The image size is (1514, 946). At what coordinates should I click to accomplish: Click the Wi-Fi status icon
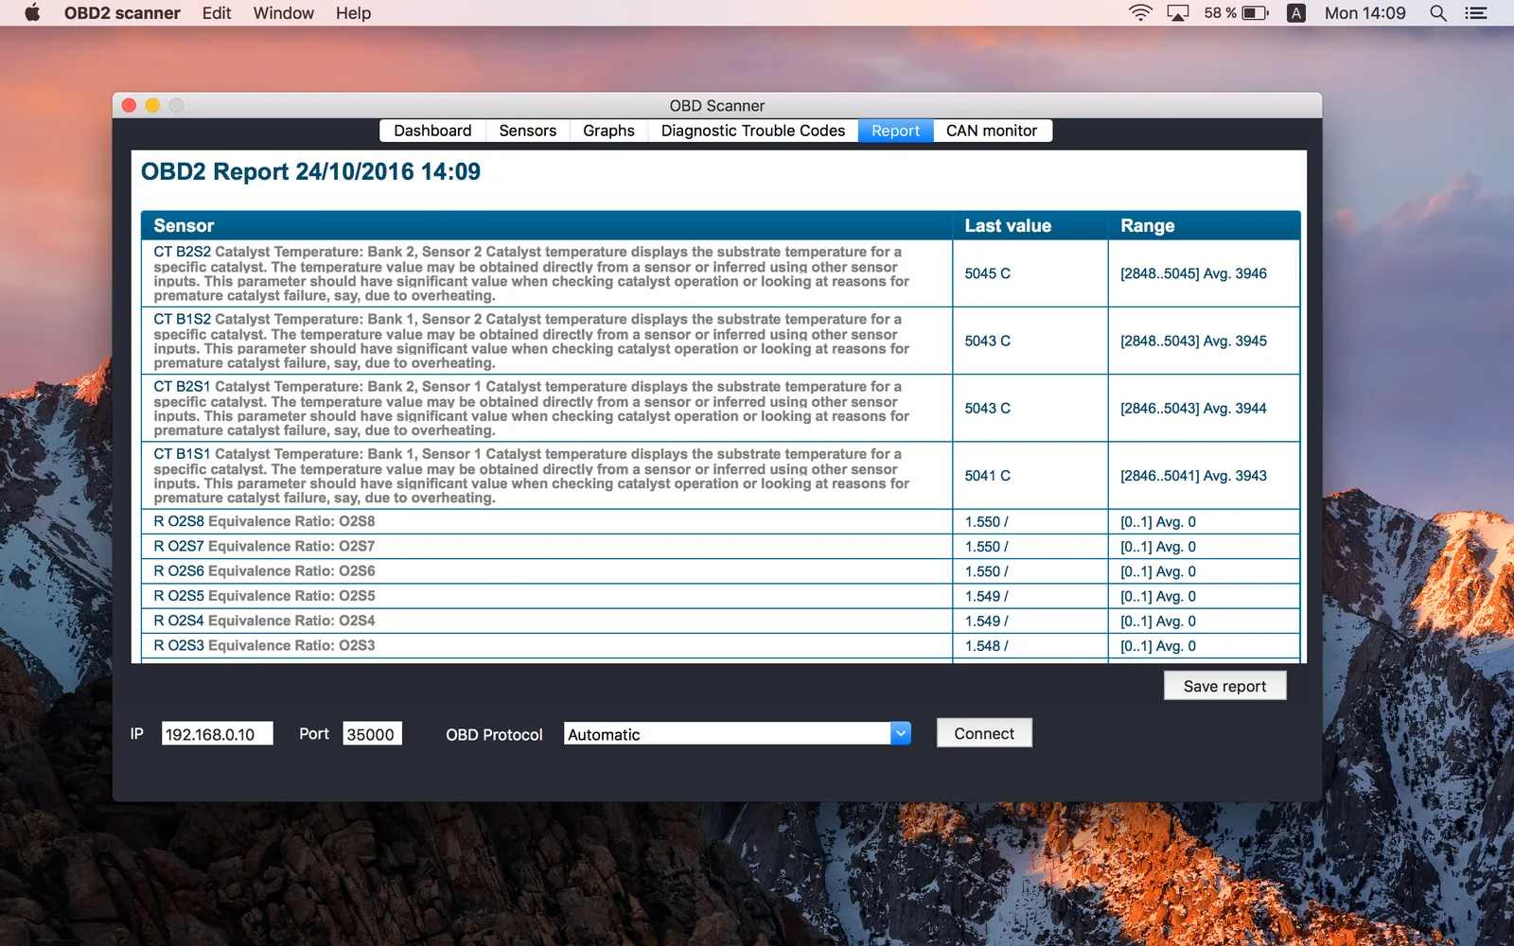(x=1140, y=13)
